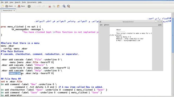Click the 'menu .mbar' code line
Screen dimensions: 174x97
pyautogui.click(x=7, y=46)
